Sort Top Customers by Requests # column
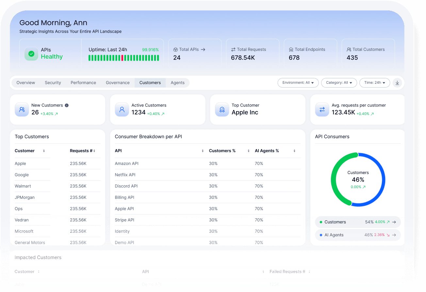Screen dimensions: 426x292 click(x=94, y=151)
